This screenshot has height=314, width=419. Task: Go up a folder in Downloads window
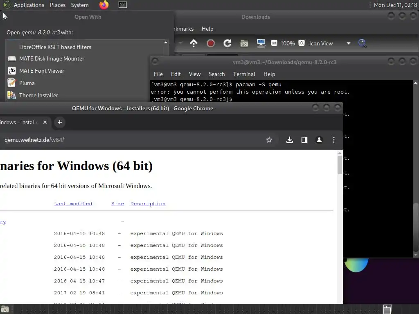click(194, 43)
